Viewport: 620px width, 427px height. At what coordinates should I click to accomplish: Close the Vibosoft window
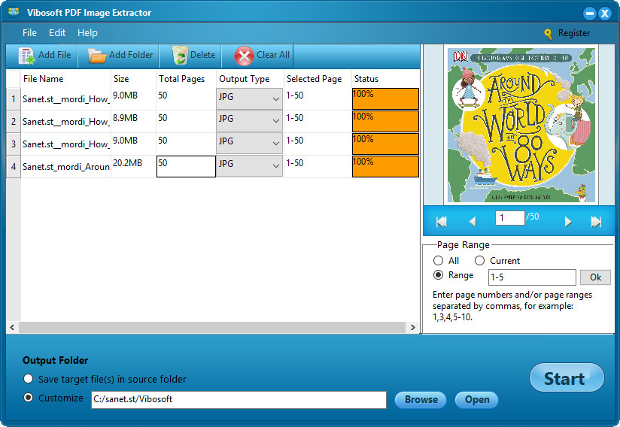[x=605, y=14]
